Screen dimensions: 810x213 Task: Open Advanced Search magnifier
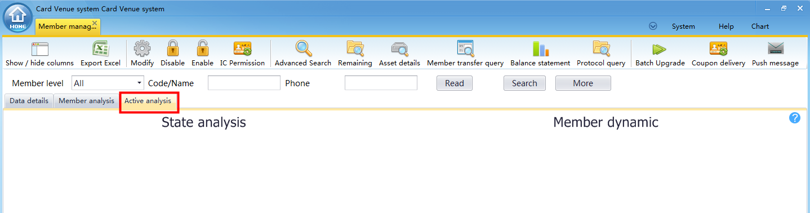point(303,54)
